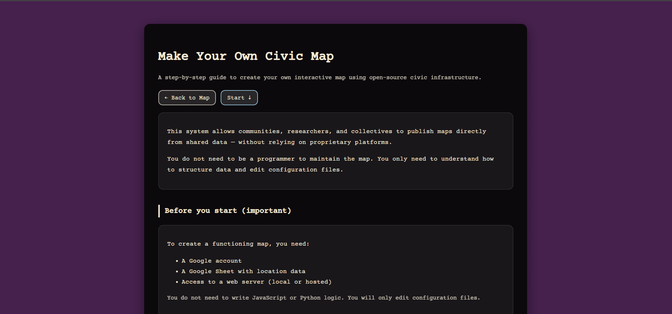
Task: Click the bullet before 'A Google Sheet'
Action: click(177, 271)
